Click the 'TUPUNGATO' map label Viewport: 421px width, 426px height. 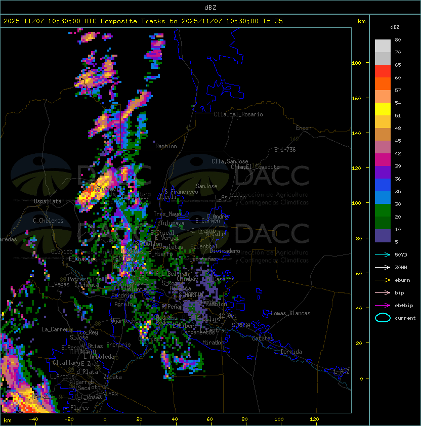pyautogui.click(x=82, y=352)
